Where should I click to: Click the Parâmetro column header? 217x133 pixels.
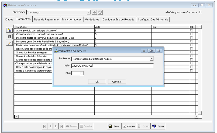point(55,27)
